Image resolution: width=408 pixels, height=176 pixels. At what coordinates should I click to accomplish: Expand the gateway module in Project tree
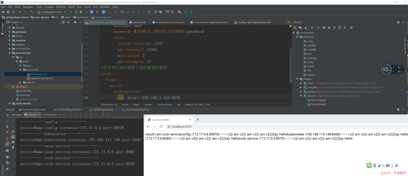(x=10, y=32)
